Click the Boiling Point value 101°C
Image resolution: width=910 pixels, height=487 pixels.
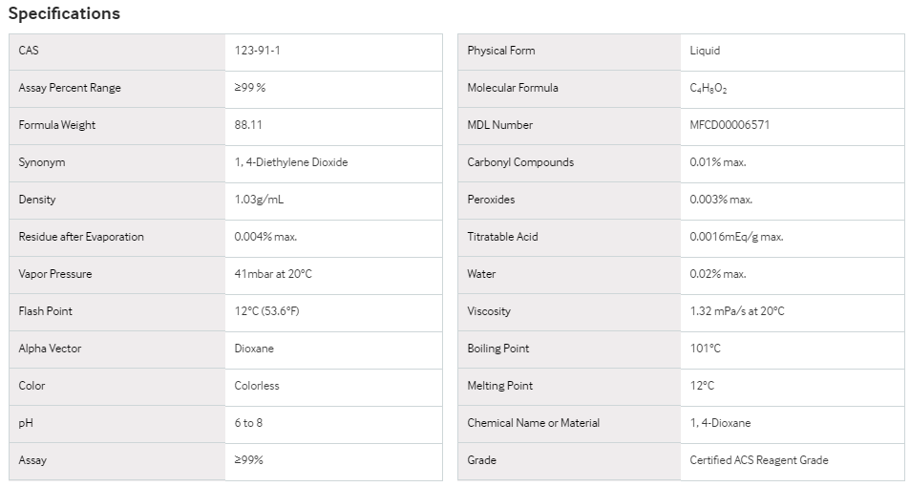pyautogui.click(x=705, y=349)
